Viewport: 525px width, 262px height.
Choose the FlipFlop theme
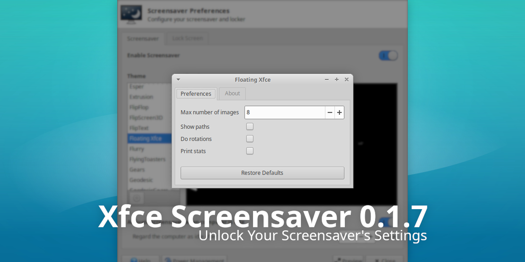point(149,107)
